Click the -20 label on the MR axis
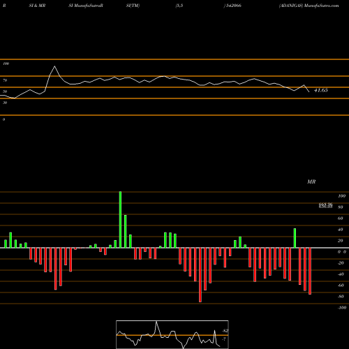This screenshot has width=349, height=349. (x=341, y=263)
